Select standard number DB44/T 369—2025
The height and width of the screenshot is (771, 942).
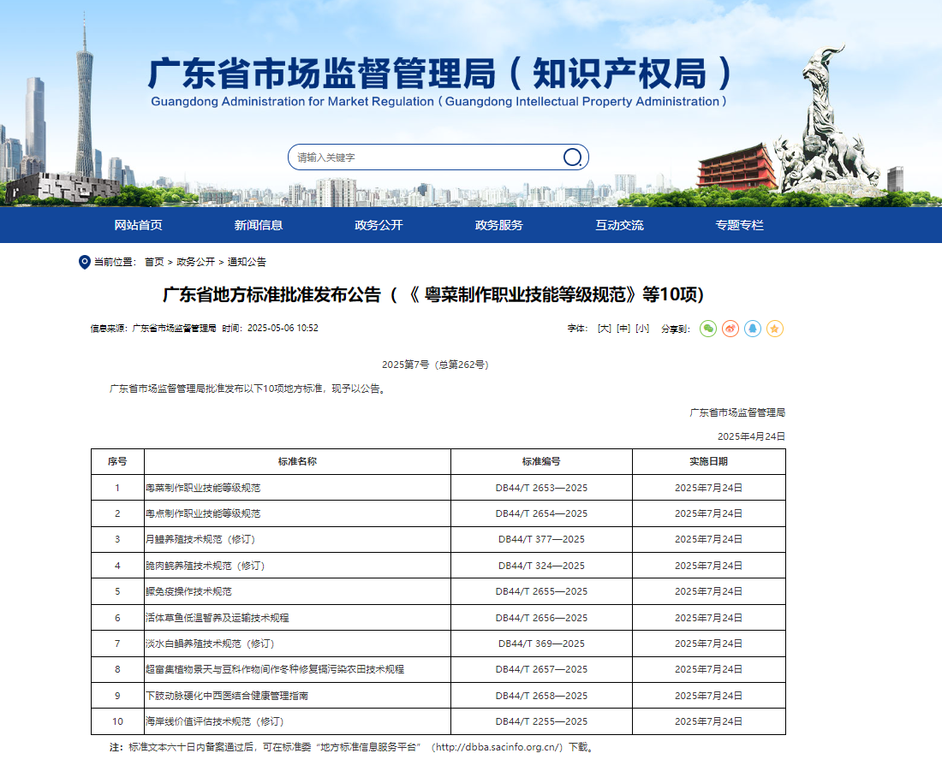541,643
